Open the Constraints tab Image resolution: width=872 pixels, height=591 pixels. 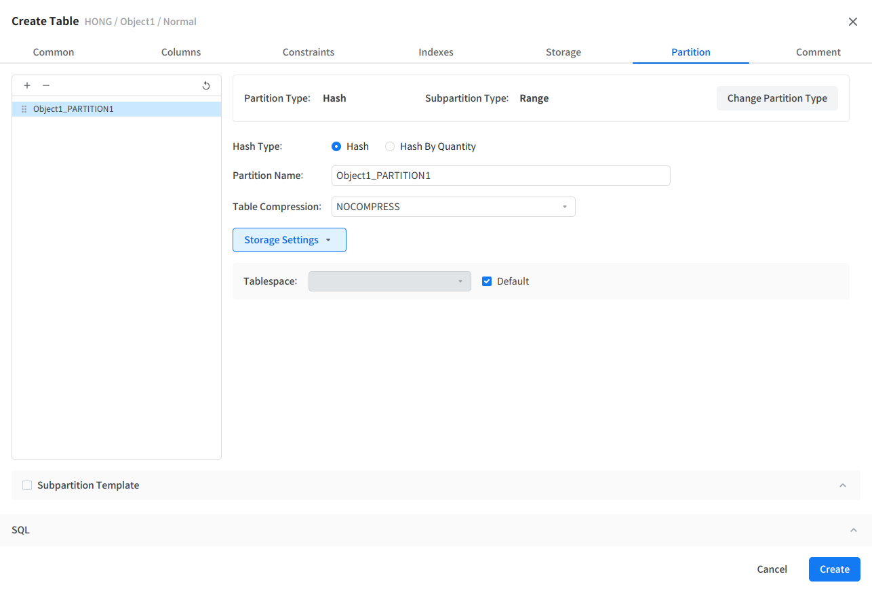tap(309, 52)
